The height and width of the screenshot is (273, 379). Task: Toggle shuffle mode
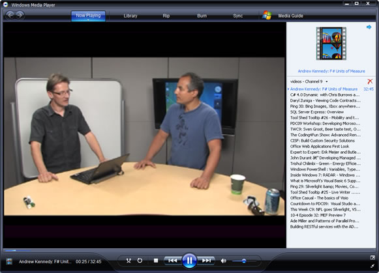[129, 261]
